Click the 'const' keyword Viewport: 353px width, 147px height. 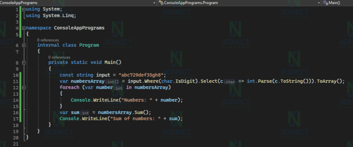[67, 75]
